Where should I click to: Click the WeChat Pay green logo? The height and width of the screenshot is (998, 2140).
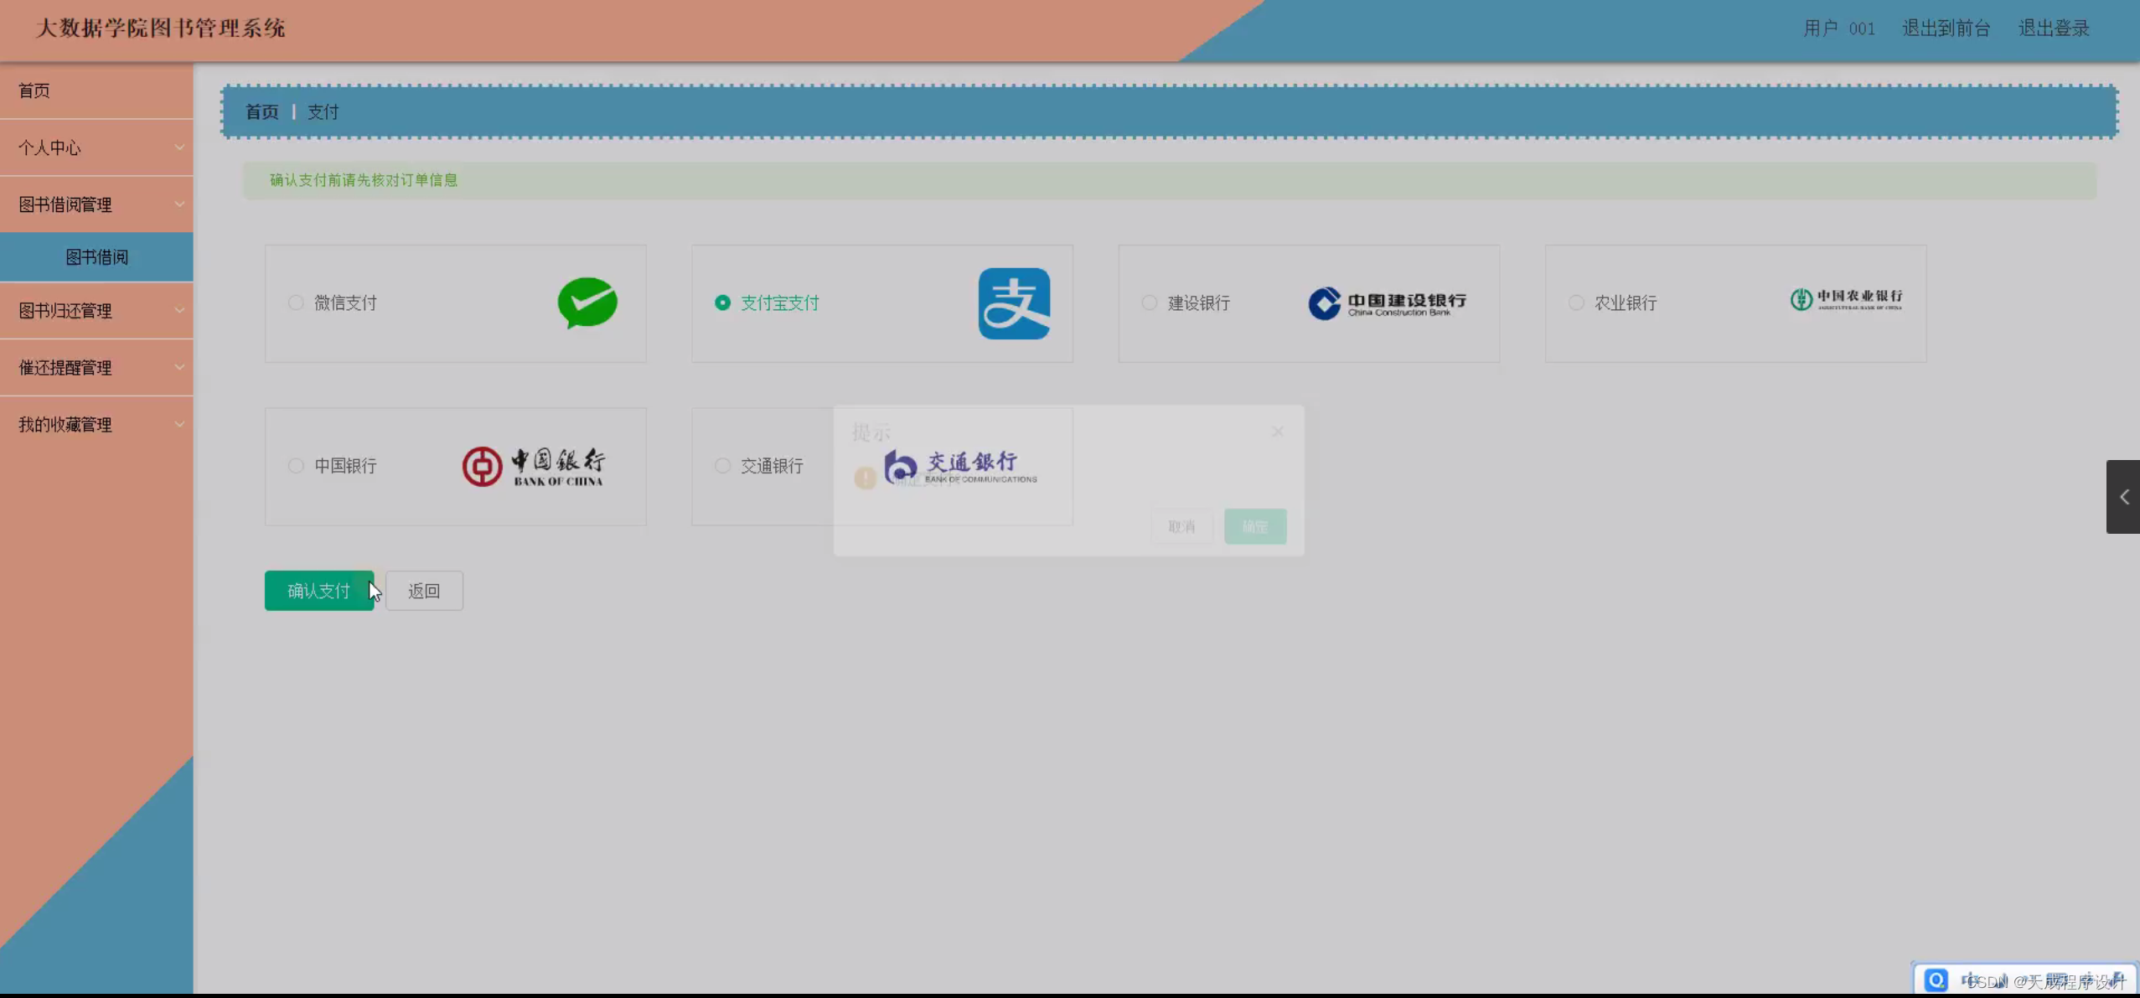(x=587, y=303)
